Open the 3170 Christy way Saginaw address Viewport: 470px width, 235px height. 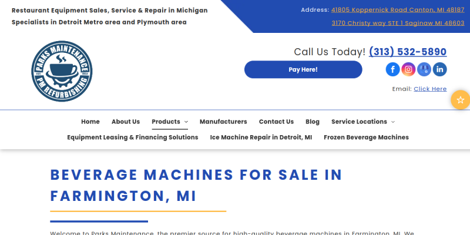tap(398, 23)
